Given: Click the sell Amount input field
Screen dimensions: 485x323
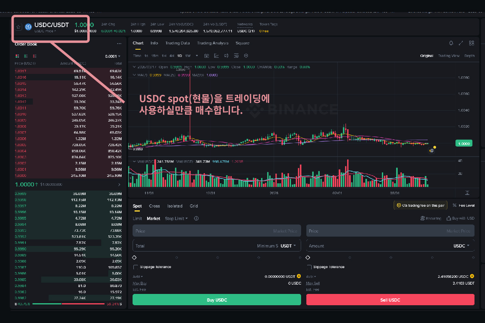Looking at the screenshot, I should [376, 245].
